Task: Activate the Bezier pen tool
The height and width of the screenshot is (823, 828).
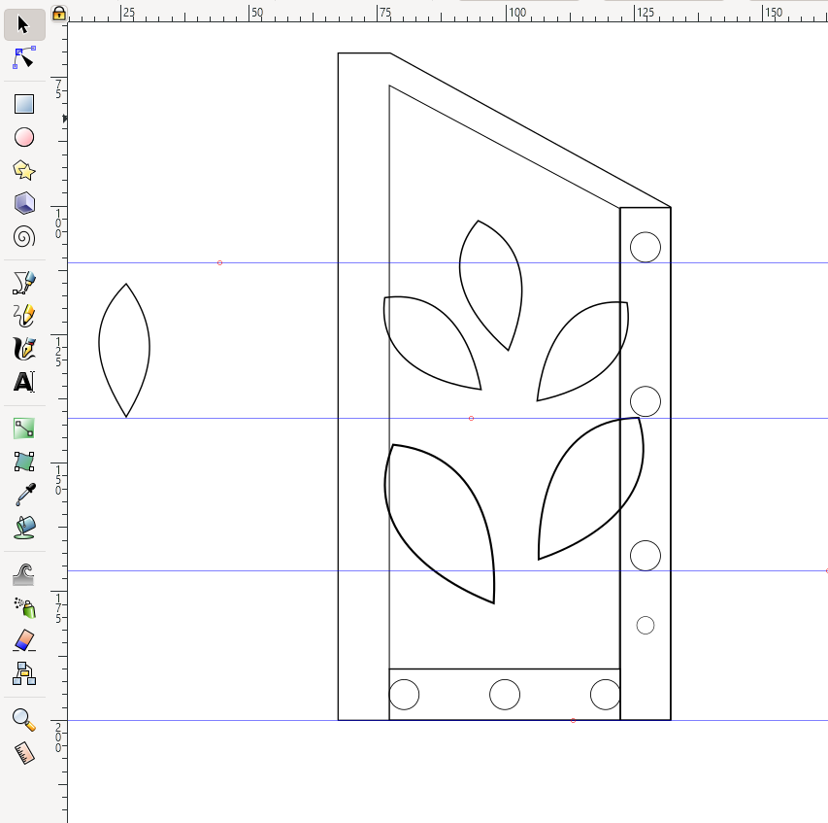Action: 23,281
